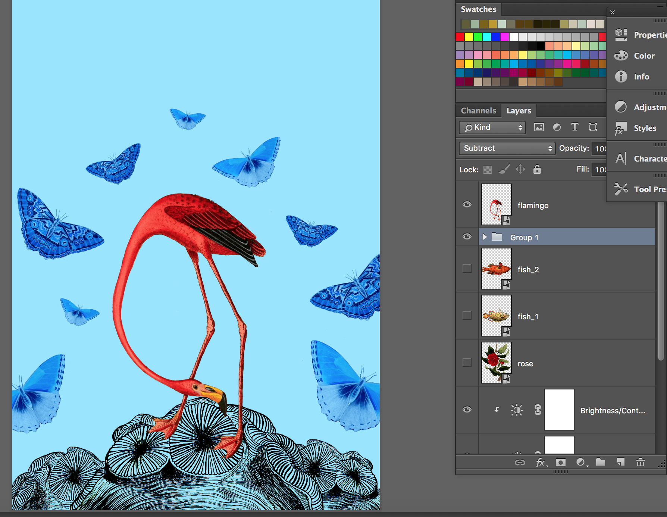Filter layers by pixel layer icon

coord(539,127)
